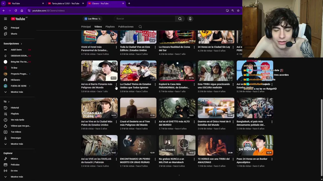
Task: Close the Clavero browser tab
Action: point(123,4)
